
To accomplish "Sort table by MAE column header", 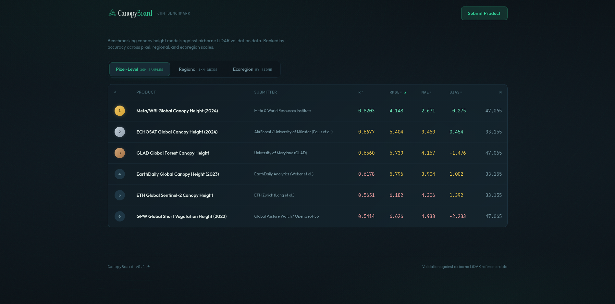I will (426, 92).
